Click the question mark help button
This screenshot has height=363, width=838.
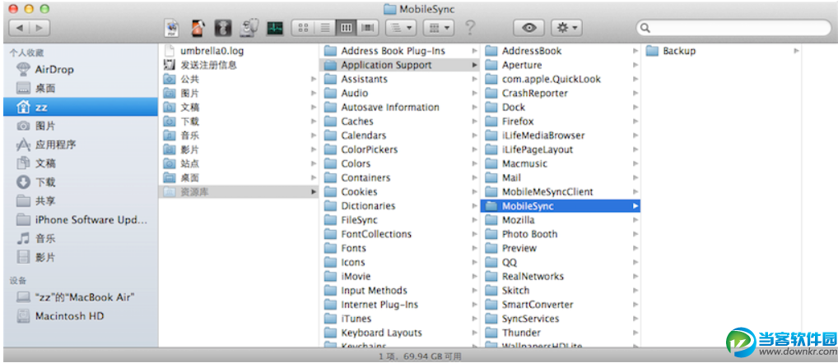coord(470,28)
